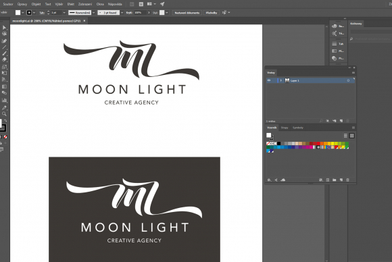392x262 pixels.
Task: Swap fill and stroke arrows icon
Action: (x=5, y=121)
